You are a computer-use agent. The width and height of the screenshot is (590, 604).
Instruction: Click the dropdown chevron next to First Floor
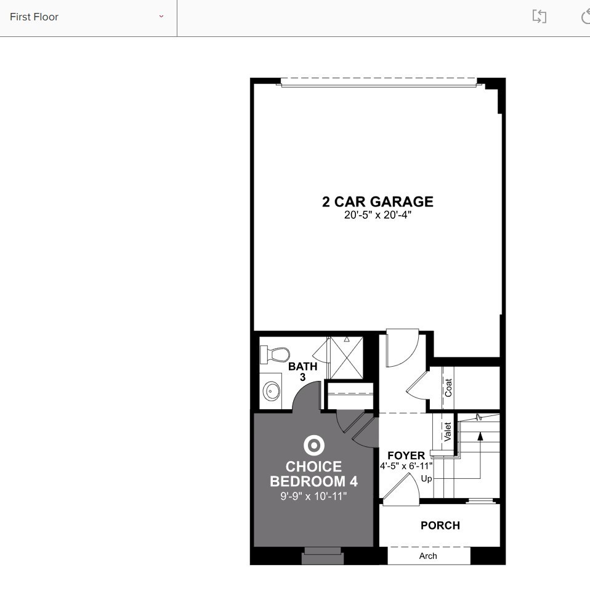(x=161, y=17)
